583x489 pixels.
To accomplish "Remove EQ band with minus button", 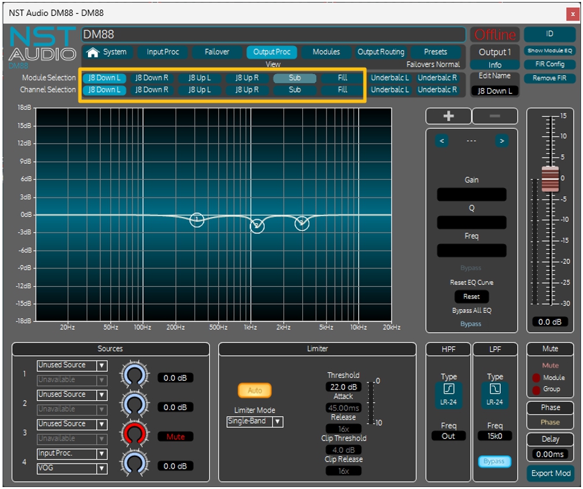I will click(x=495, y=116).
